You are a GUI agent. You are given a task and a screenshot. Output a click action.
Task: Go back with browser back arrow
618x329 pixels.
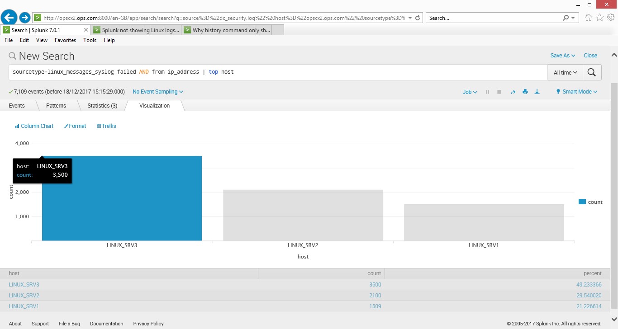tap(9, 18)
